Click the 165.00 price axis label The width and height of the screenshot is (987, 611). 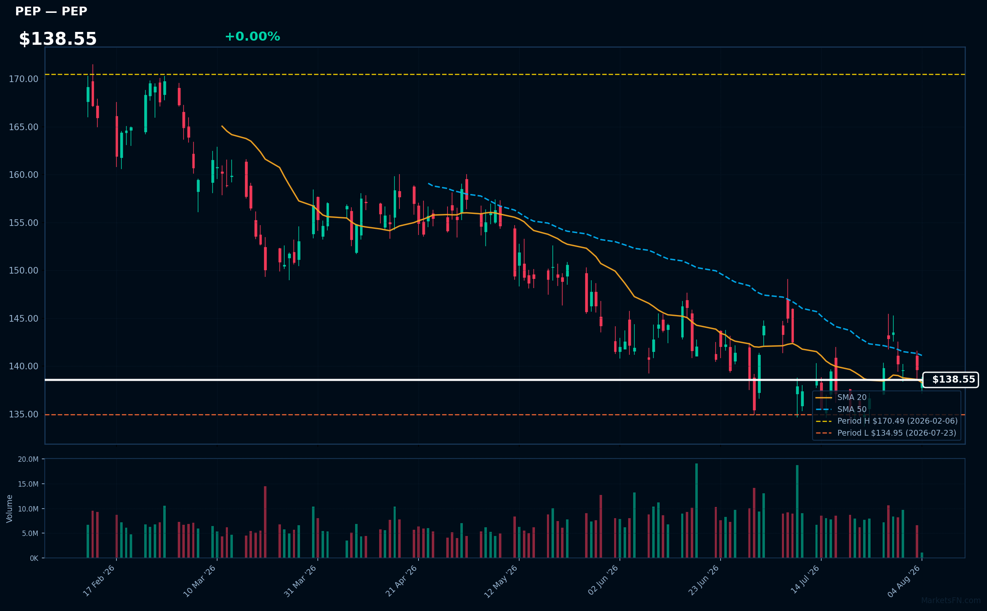pos(24,127)
